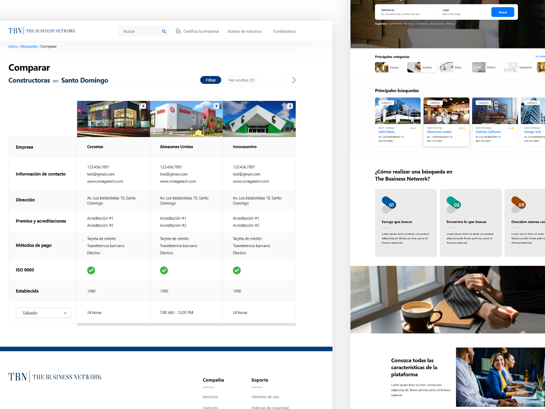Click star rating on Listin Diario card
Screen dimensions: 545x409
pos(414,128)
